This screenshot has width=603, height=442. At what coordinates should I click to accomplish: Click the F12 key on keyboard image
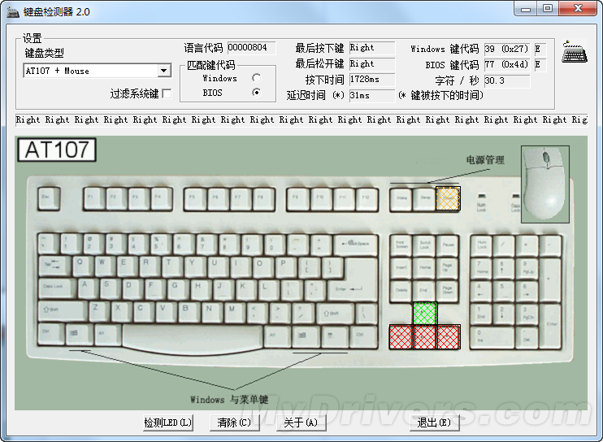coord(367,199)
